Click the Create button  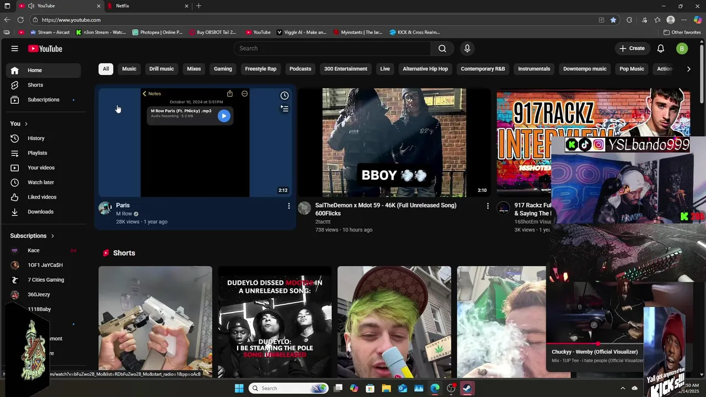(x=632, y=49)
